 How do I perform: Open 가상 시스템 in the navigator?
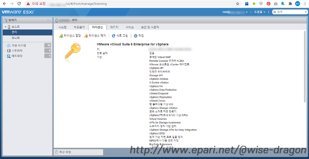click(x=19, y=46)
